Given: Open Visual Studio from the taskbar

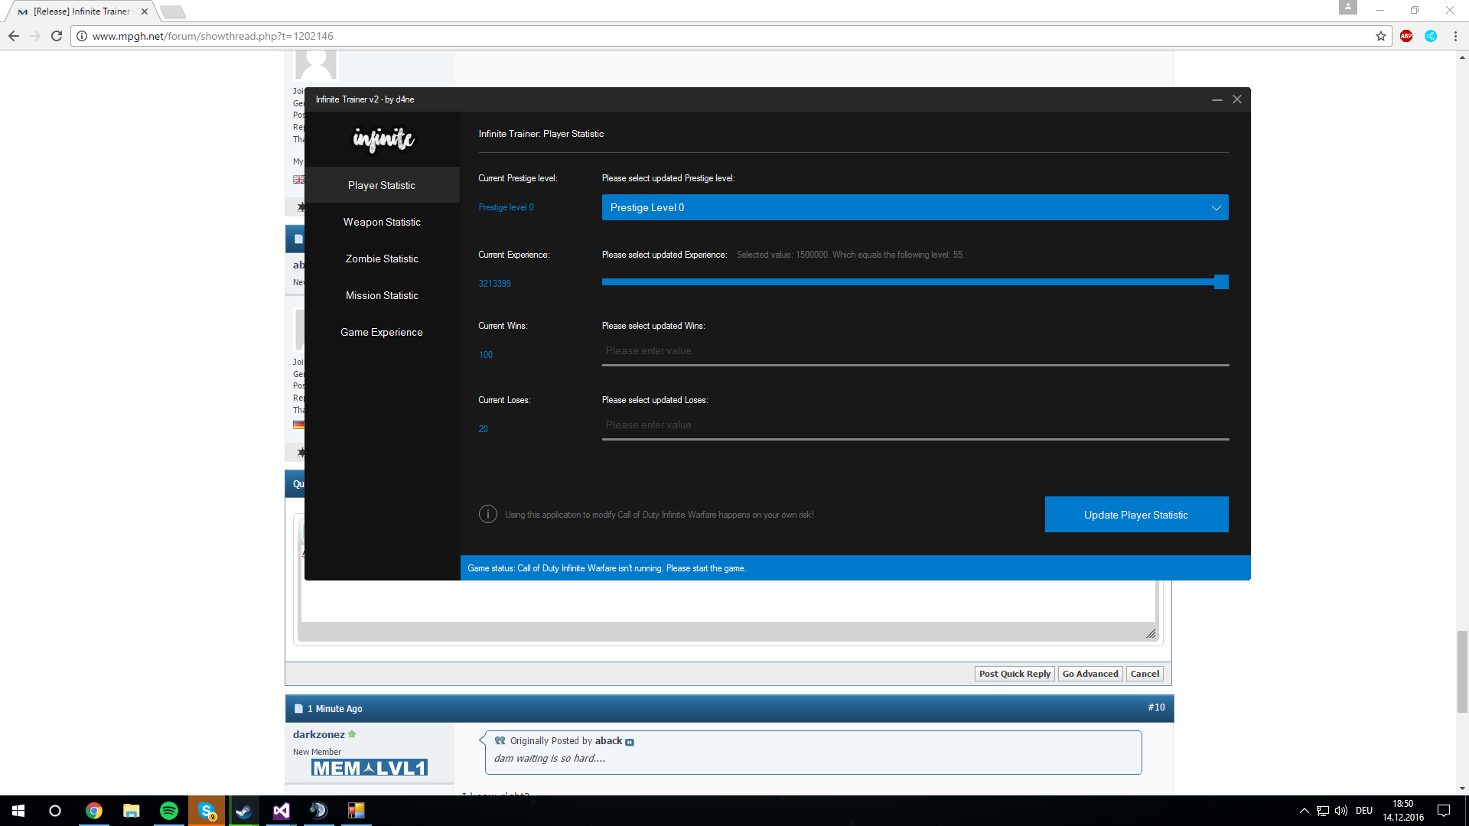Looking at the screenshot, I should pyautogui.click(x=281, y=811).
